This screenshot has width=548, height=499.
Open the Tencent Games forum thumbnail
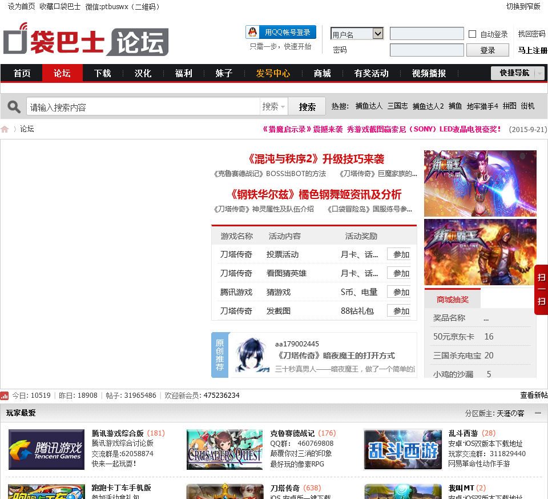tap(46, 449)
